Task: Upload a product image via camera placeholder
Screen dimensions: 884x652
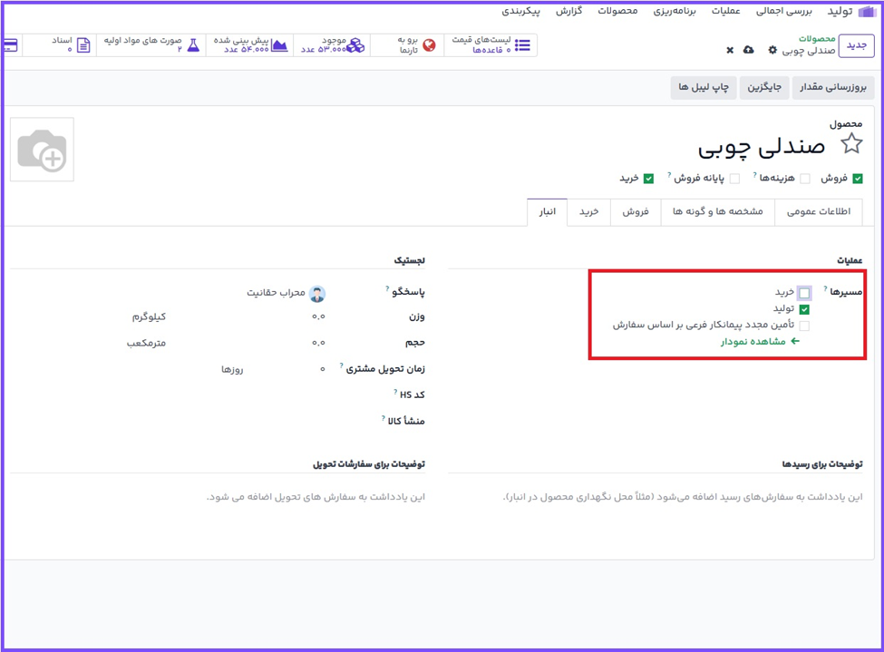Action: [x=43, y=150]
